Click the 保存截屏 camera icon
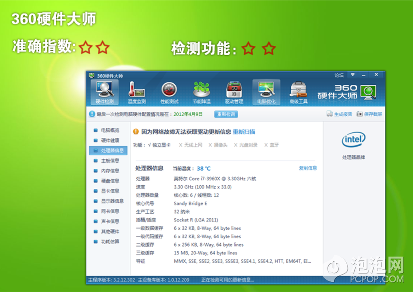The width and height of the screenshot is (413, 292). pos(360,114)
